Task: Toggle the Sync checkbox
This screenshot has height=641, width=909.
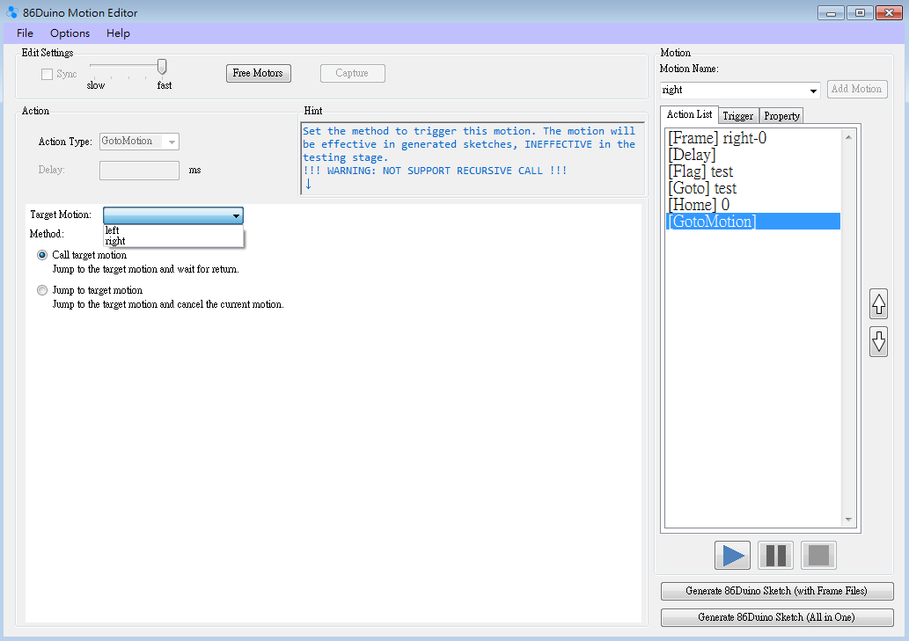Action: [47, 74]
